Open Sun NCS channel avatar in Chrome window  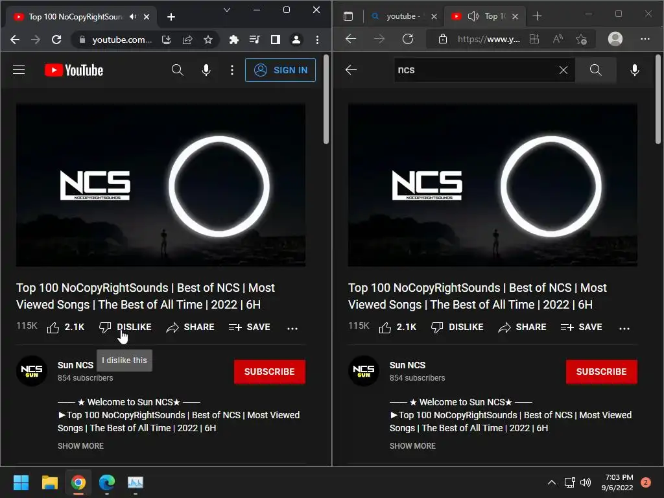pos(32,371)
